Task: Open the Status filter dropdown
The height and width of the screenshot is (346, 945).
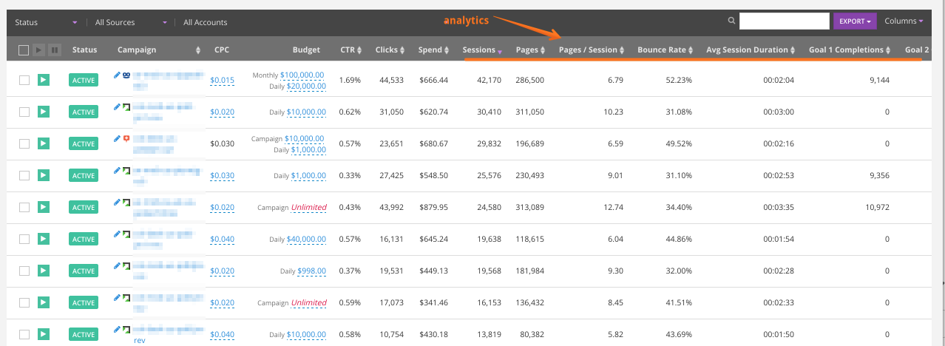Action: coord(46,22)
